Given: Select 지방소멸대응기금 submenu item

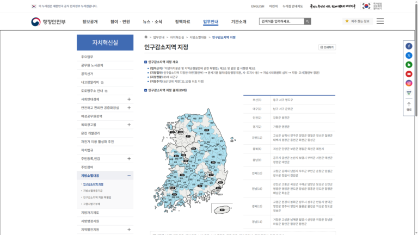Looking at the screenshot, I should coord(93,191).
